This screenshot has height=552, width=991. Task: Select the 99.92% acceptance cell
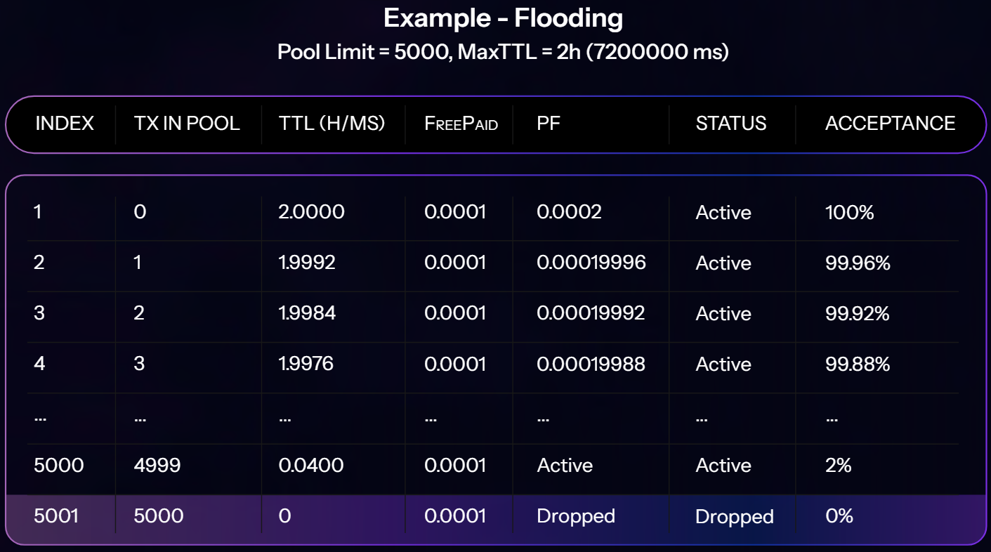(857, 313)
